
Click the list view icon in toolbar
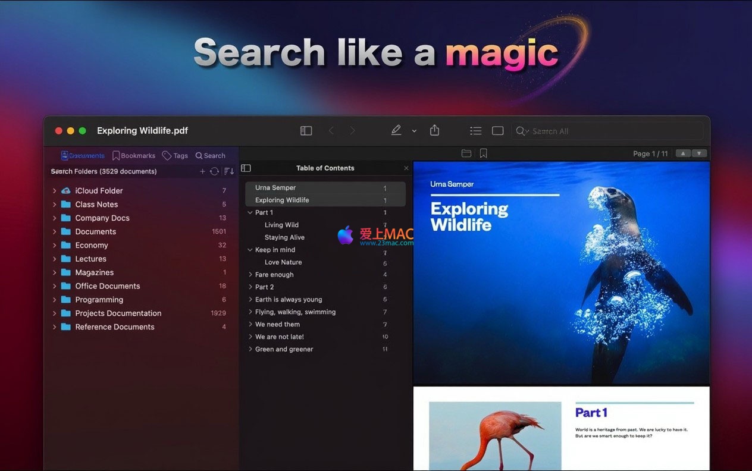[x=475, y=131]
